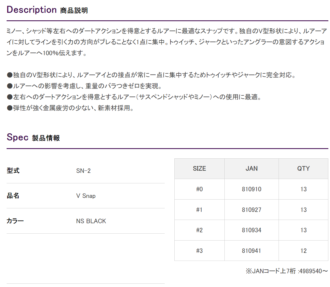Click JAN code 810927
The width and height of the screenshot is (330, 287).
252,210
